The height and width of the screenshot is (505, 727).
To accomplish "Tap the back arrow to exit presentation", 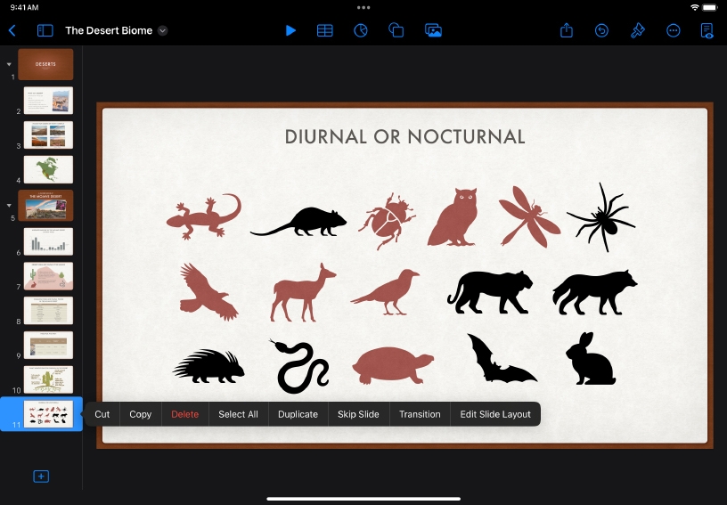I will click(x=12, y=30).
